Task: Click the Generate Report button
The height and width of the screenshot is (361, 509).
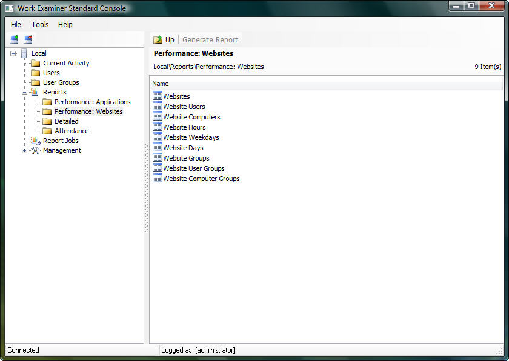Action: tap(210, 39)
